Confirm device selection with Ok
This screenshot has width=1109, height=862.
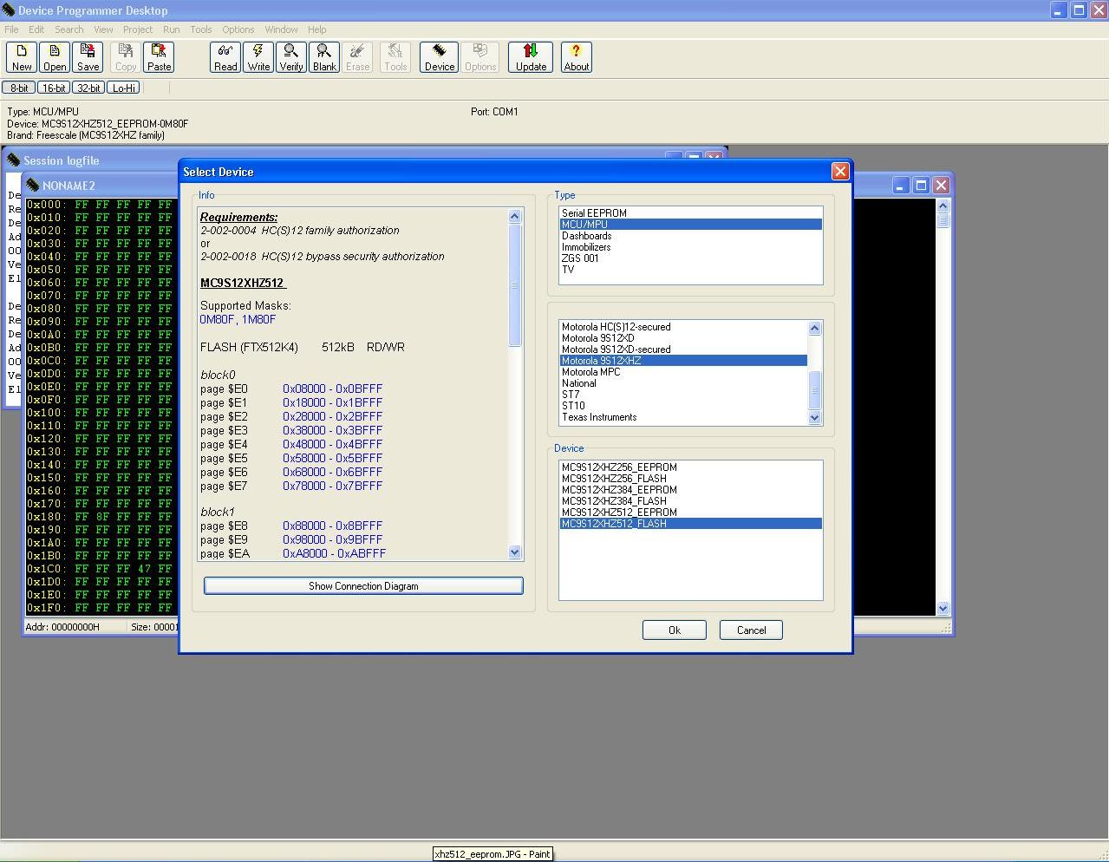click(x=674, y=630)
